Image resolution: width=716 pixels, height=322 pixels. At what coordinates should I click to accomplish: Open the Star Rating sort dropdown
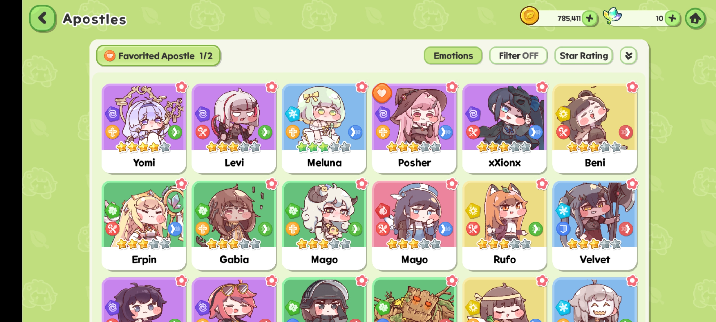pyautogui.click(x=584, y=56)
